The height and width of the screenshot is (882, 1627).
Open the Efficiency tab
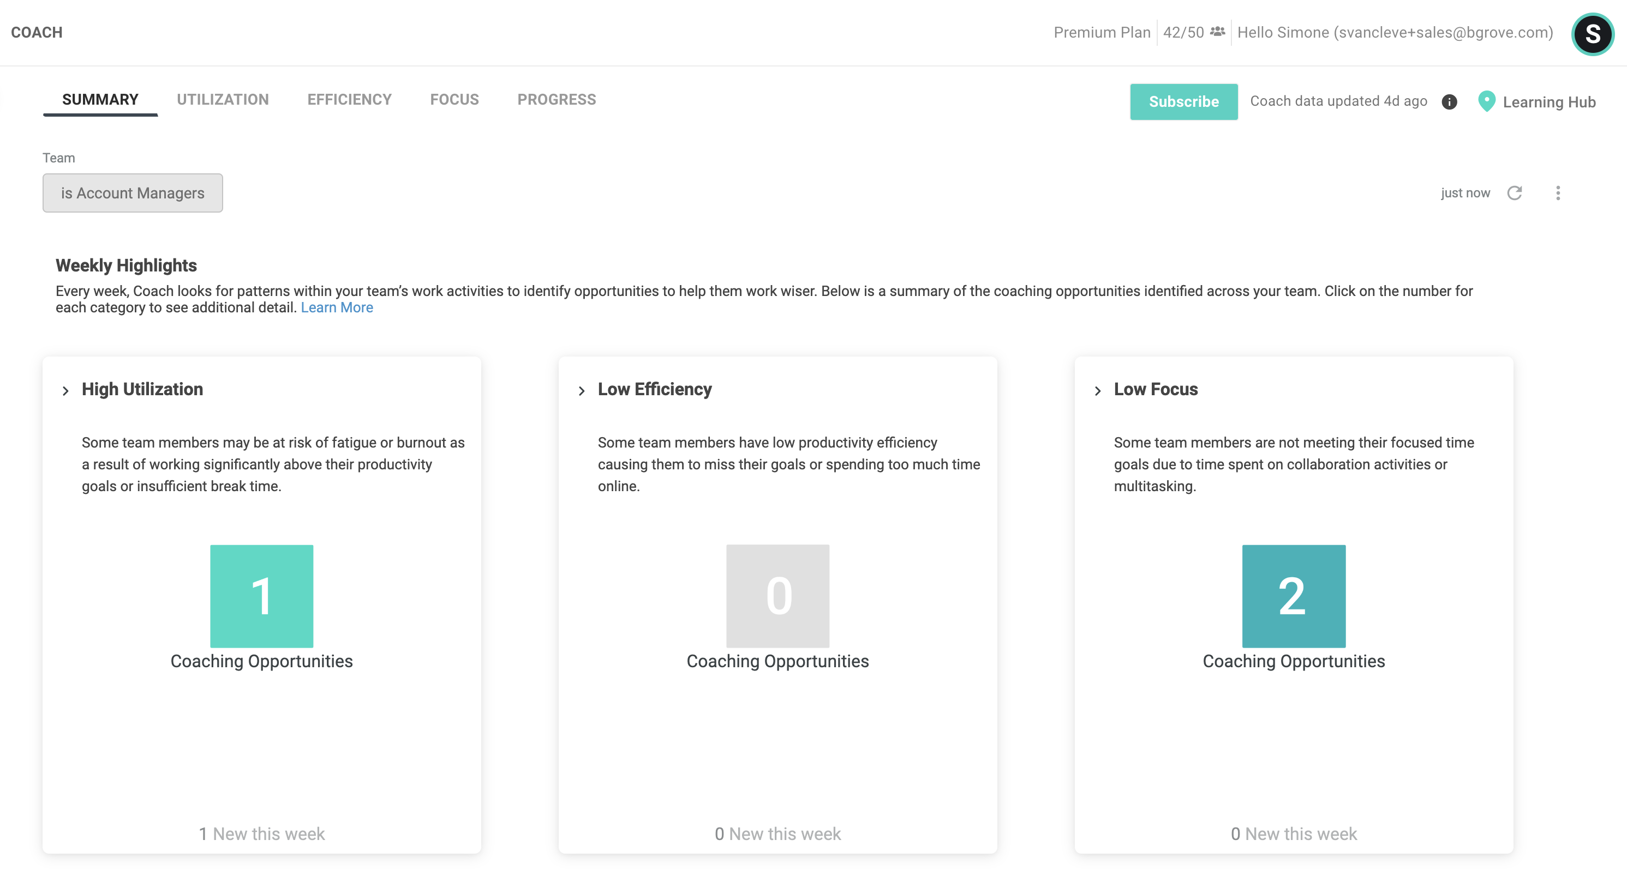(x=349, y=100)
